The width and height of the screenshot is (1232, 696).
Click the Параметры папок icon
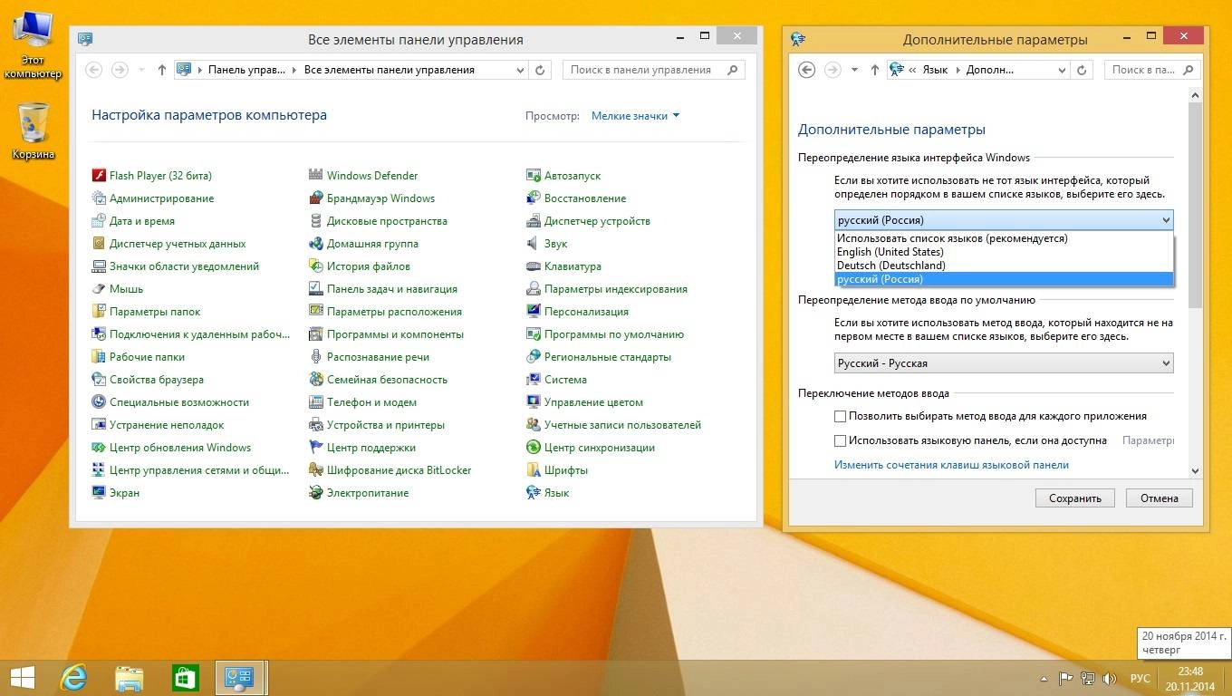point(100,312)
